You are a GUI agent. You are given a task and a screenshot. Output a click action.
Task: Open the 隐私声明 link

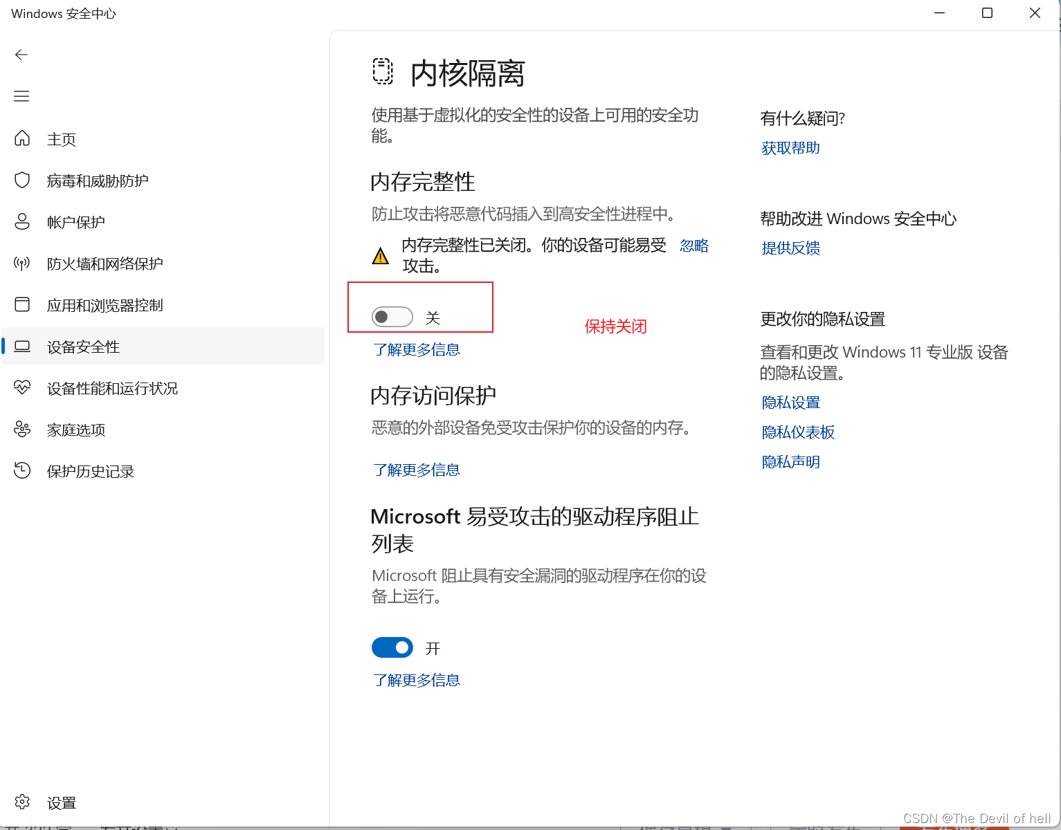(x=790, y=462)
